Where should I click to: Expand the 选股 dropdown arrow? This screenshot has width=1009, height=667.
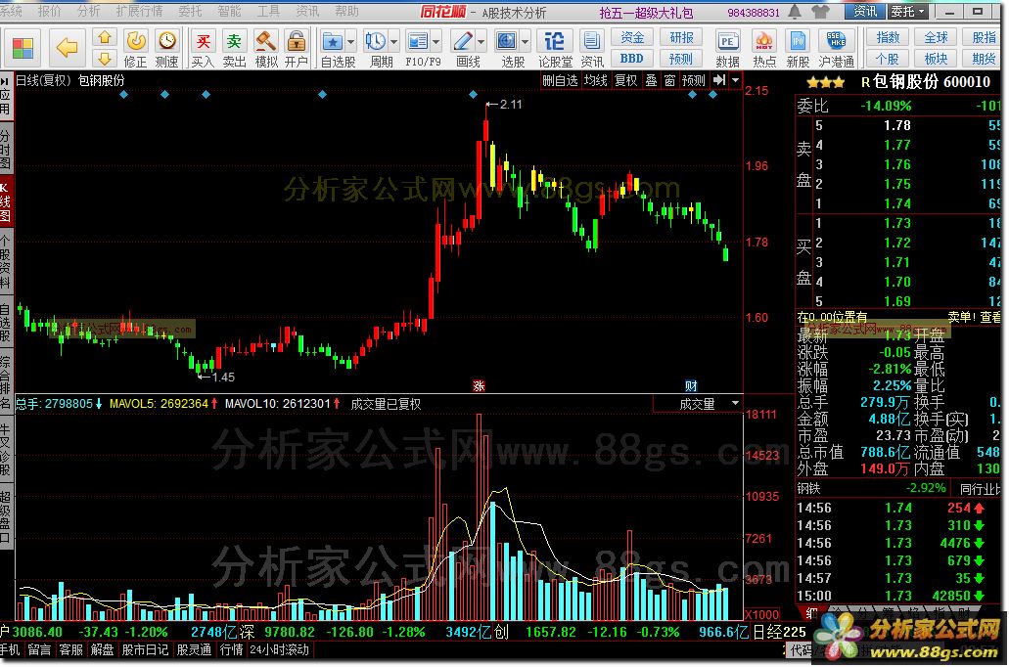pos(526,42)
